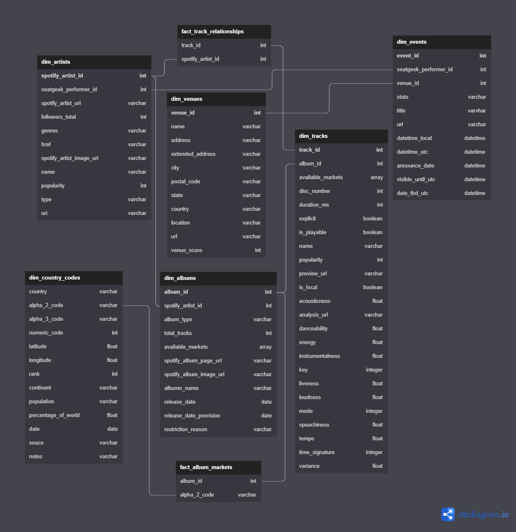Image resolution: width=516 pixels, height=532 pixels.
Task: Click speachiness row in dim_tracks
Action: [x=341, y=425]
